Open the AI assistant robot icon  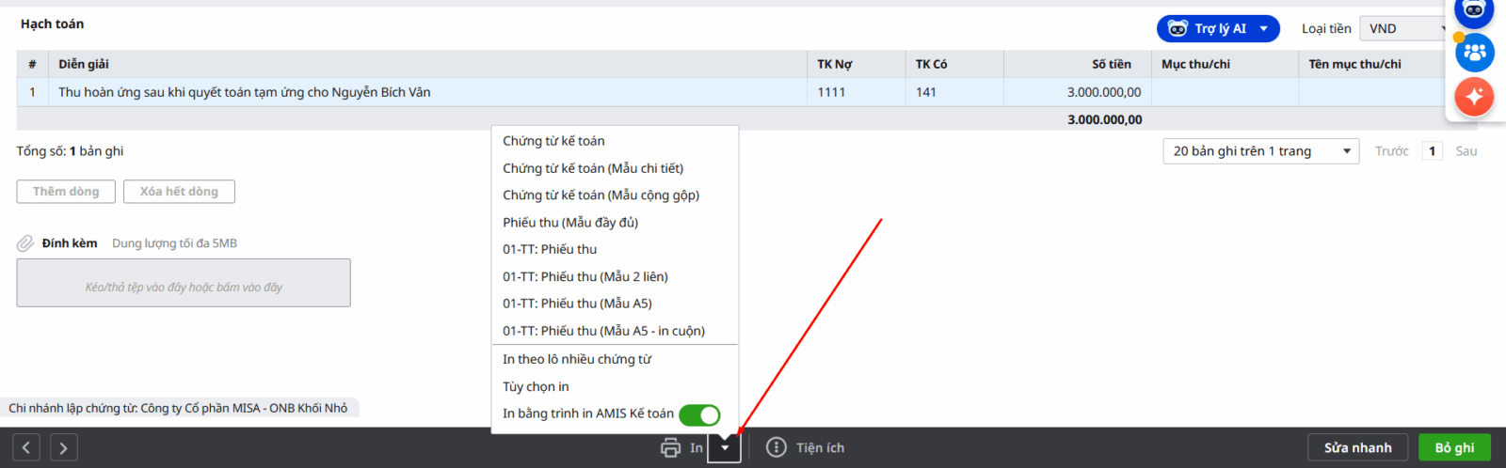pyautogui.click(x=1474, y=11)
